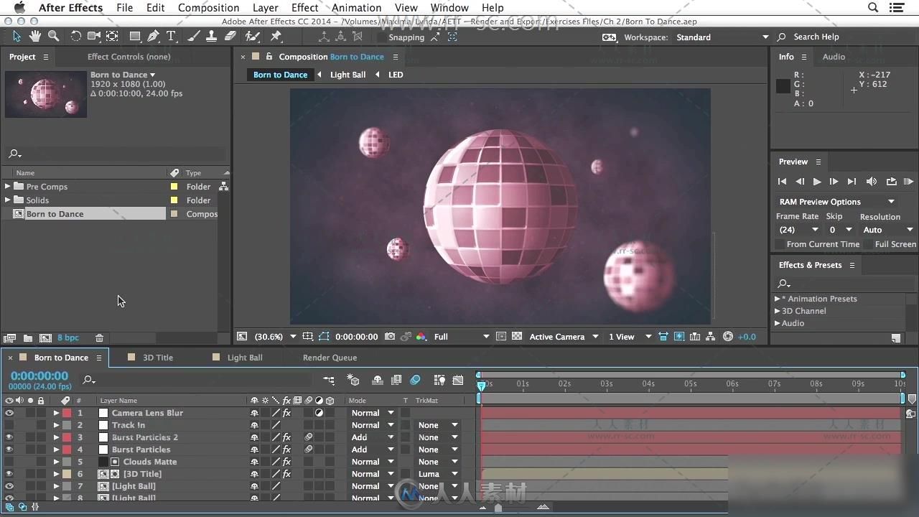Image resolution: width=919 pixels, height=517 pixels.
Task: Hide the 3D Title layer
Action: tap(9, 474)
